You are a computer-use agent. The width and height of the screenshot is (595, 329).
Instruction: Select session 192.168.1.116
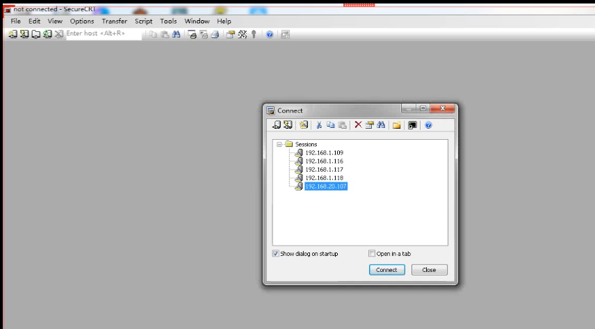pos(324,161)
